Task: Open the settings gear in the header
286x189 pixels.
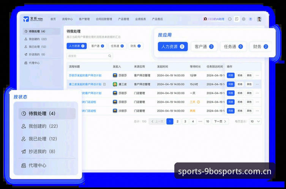Action: pos(244,19)
